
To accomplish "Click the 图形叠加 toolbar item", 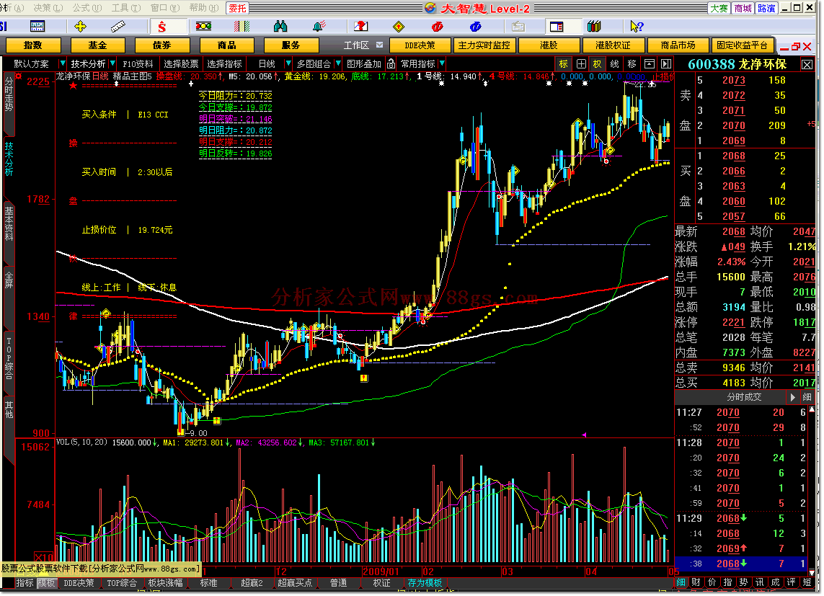I will pos(363,64).
